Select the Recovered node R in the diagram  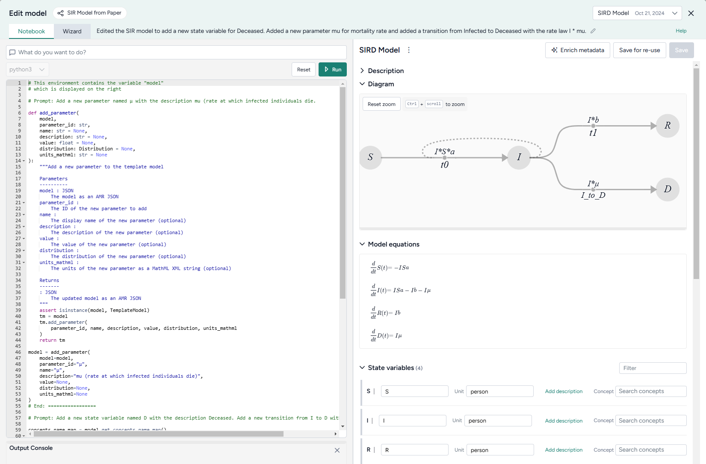click(x=667, y=126)
